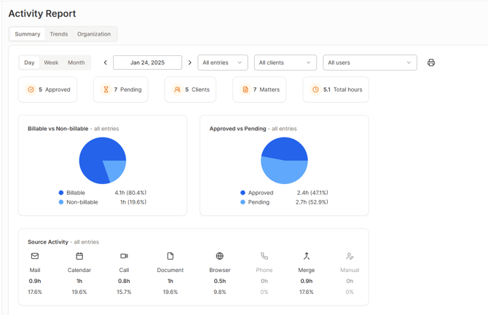Open the Organization tab
This screenshot has height=315, width=488.
point(94,34)
